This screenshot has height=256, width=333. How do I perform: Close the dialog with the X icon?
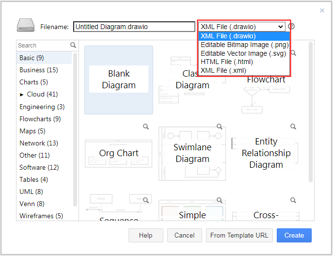[322, 10]
